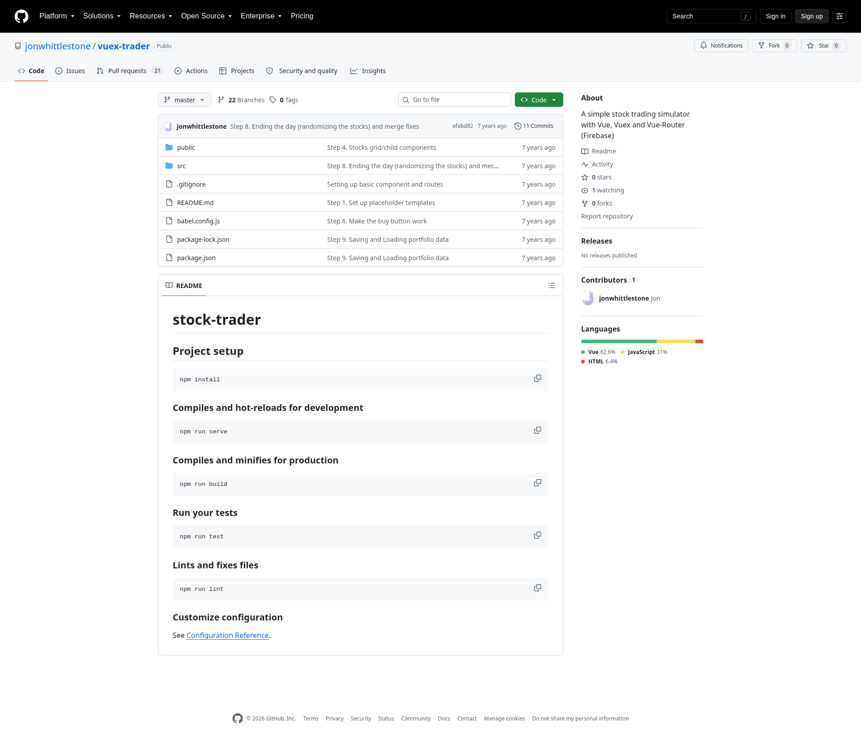Viewport: 861px width, 742px height.
Task: Copy the npm run serve command
Action: click(538, 431)
